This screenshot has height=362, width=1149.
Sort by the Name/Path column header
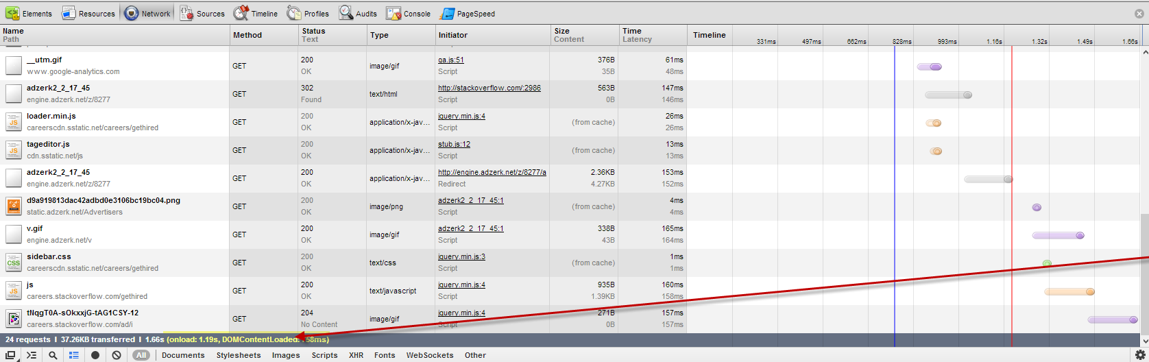[x=114, y=35]
